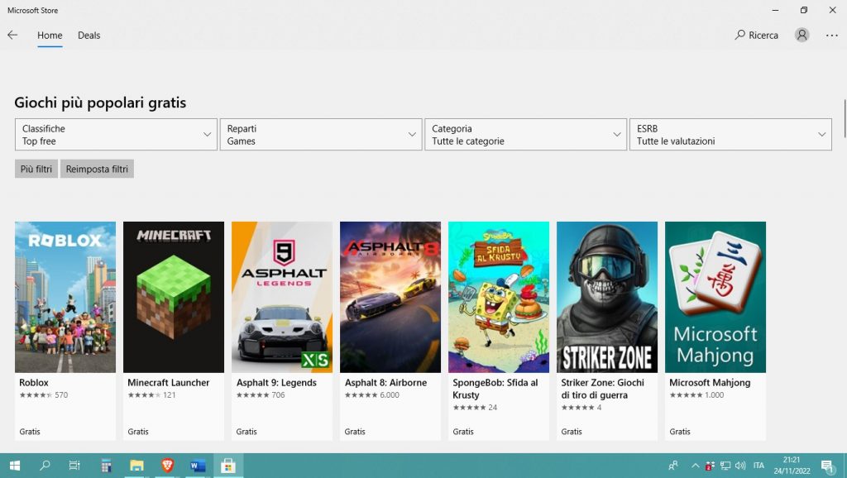Image resolution: width=847 pixels, height=478 pixels.
Task: Click the Più filtri button
Action: [36, 168]
